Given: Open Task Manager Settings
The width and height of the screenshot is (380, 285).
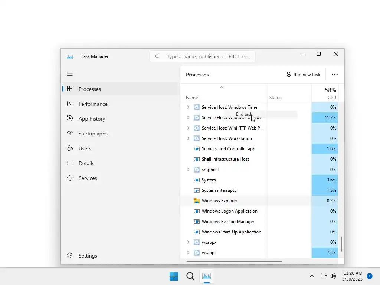Looking at the screenshot, I should pos(120,256).
